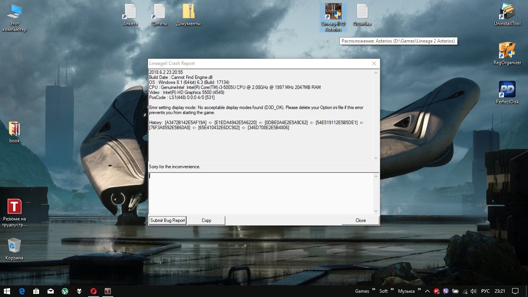The image size is (528, 297).
Task: Select the LineageII @ Asterios game shortcut
Action: [333, 17]
